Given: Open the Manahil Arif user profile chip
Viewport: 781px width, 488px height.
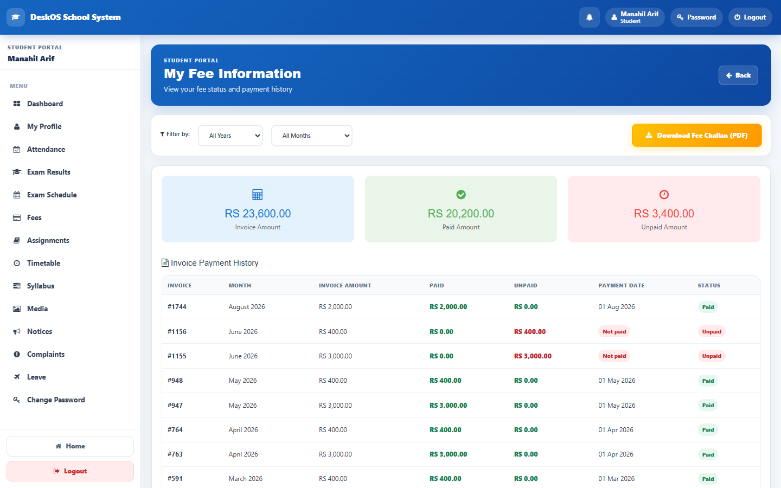Looking at the screenshot, I should pyautogui.click(x=635, y=17).
